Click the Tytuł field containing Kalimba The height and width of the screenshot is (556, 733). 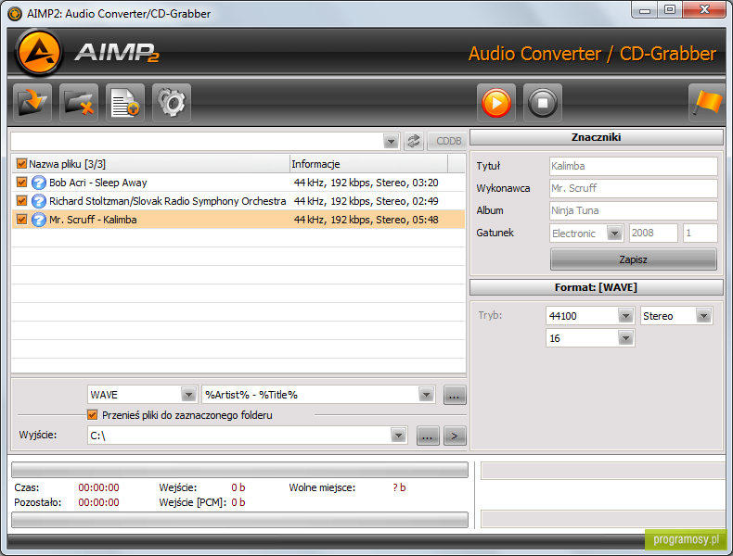[x=634, y=166]
